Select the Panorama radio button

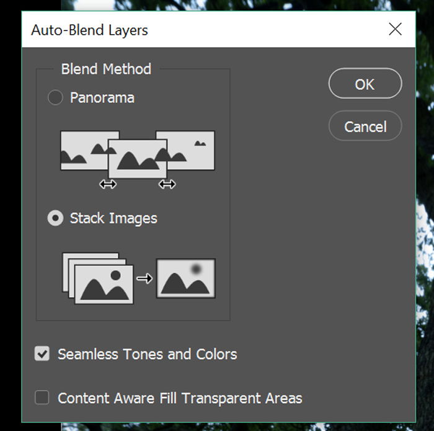(x=55, y=97)
